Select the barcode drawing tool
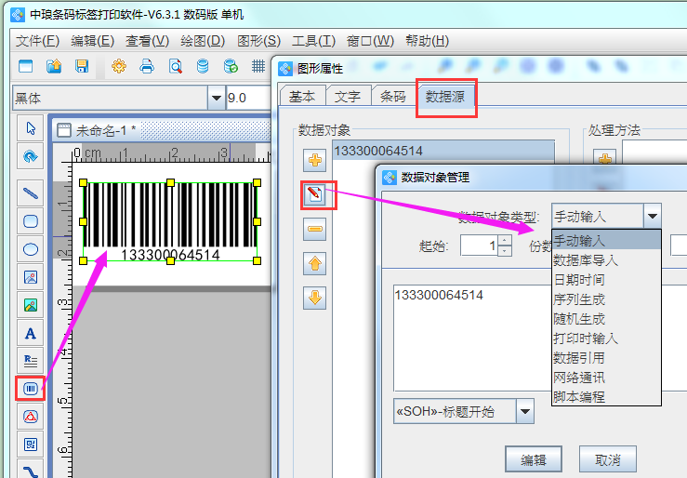Image resolution: width=687 pixels, height=478 pixels. 31,387
